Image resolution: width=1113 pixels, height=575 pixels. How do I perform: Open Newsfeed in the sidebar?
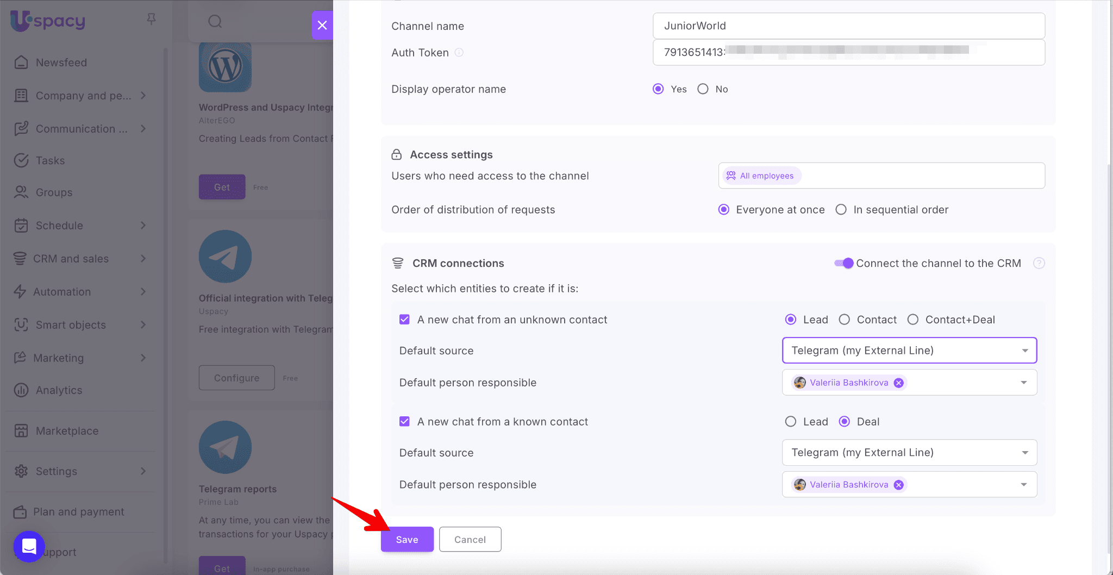coord(61,62)
